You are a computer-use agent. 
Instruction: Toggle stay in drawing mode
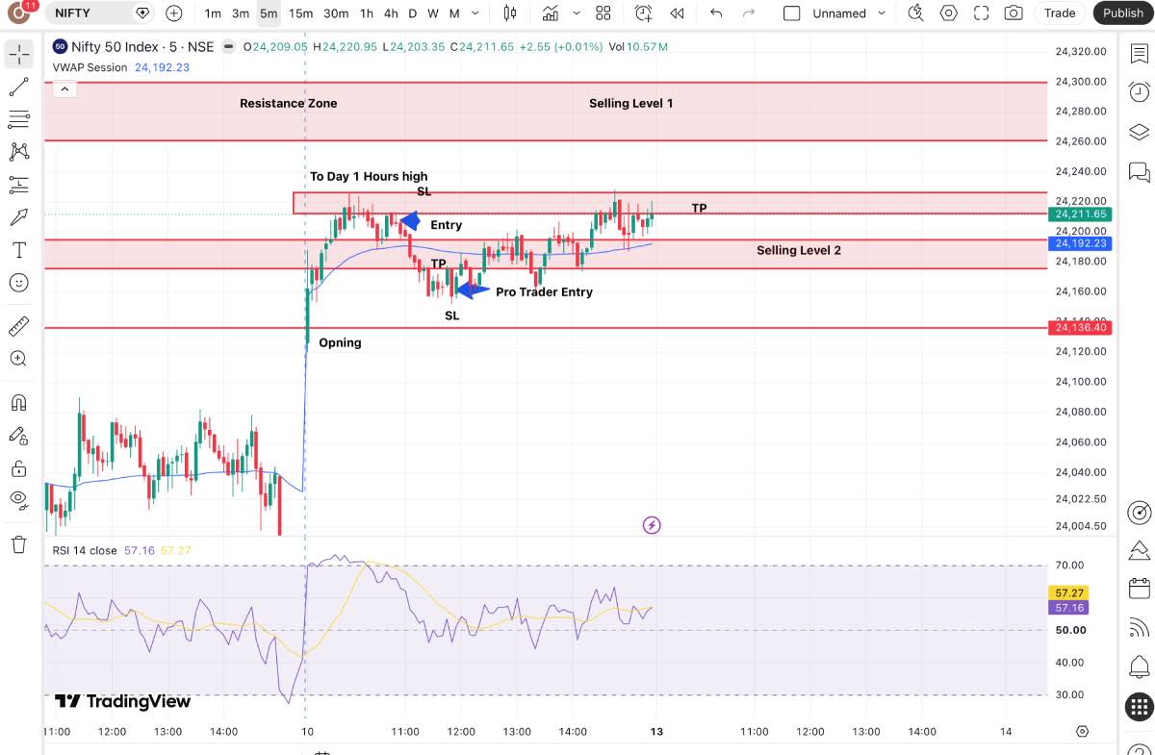(x=19, y=436)
